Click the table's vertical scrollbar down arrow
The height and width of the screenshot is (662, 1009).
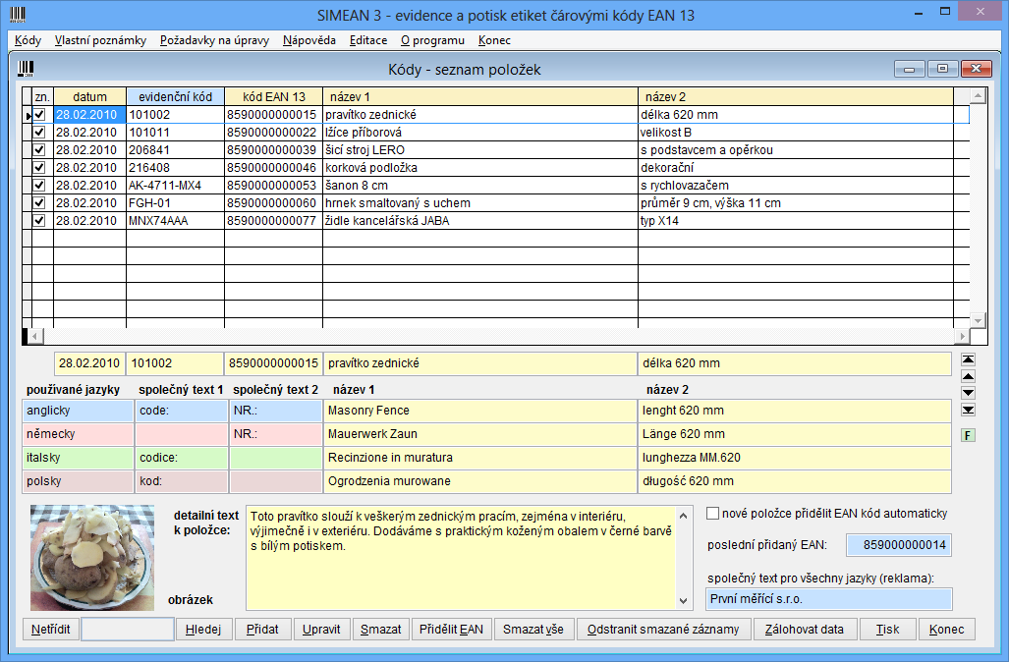tap(978, 321)
